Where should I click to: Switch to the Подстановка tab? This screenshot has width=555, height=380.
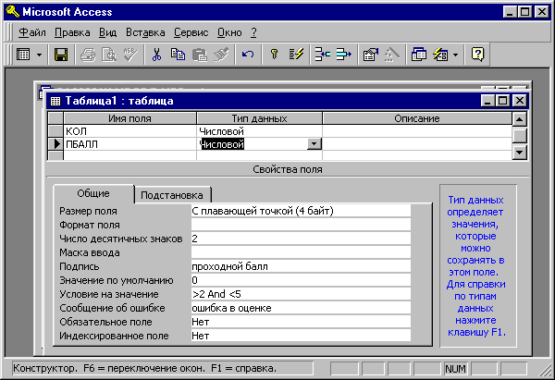(x=174, y=194)
